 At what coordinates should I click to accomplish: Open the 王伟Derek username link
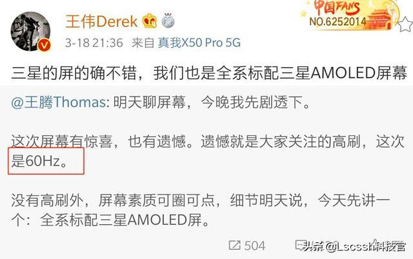(101, 21)
